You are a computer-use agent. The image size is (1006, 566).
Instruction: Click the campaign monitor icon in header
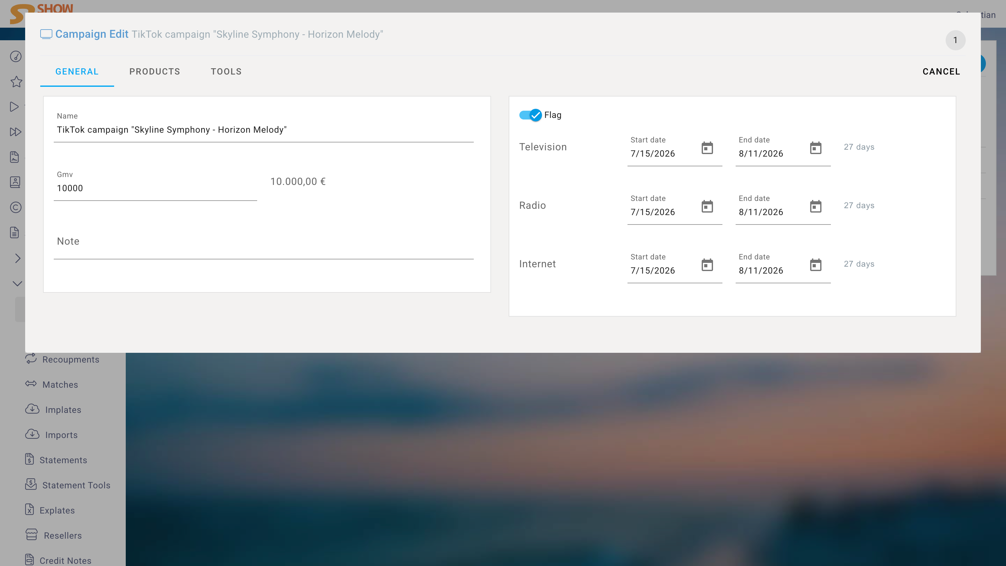tap(46, 34)
